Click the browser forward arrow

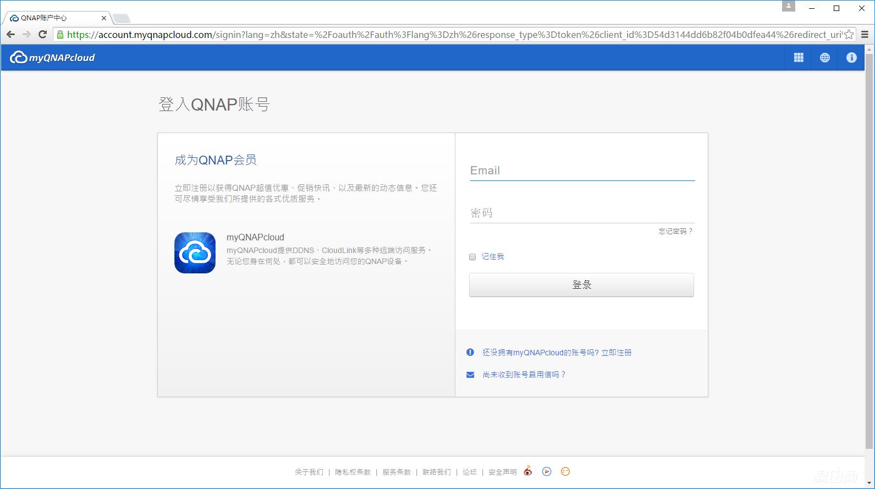(x=26, y=35)
